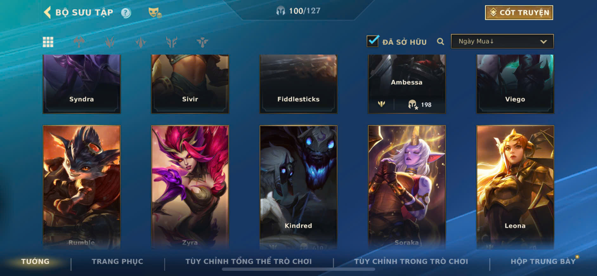Filter champions by the first role icon

pos(79,42)
